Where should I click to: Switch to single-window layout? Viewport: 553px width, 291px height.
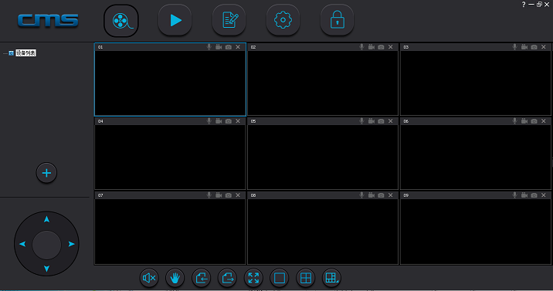pyautogui.click(x=280, y=278)
